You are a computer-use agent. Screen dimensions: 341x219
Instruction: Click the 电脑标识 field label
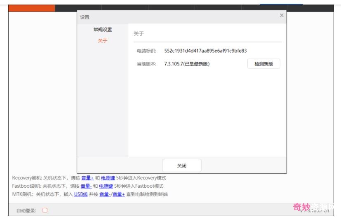[x=146, y=51]
